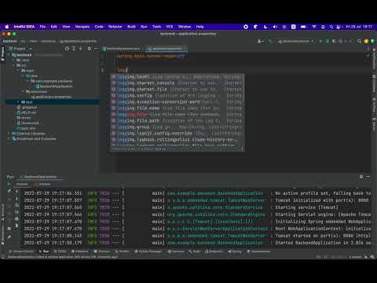Choose logging.charset.console completion suggestion

click(x=178, y=83)
